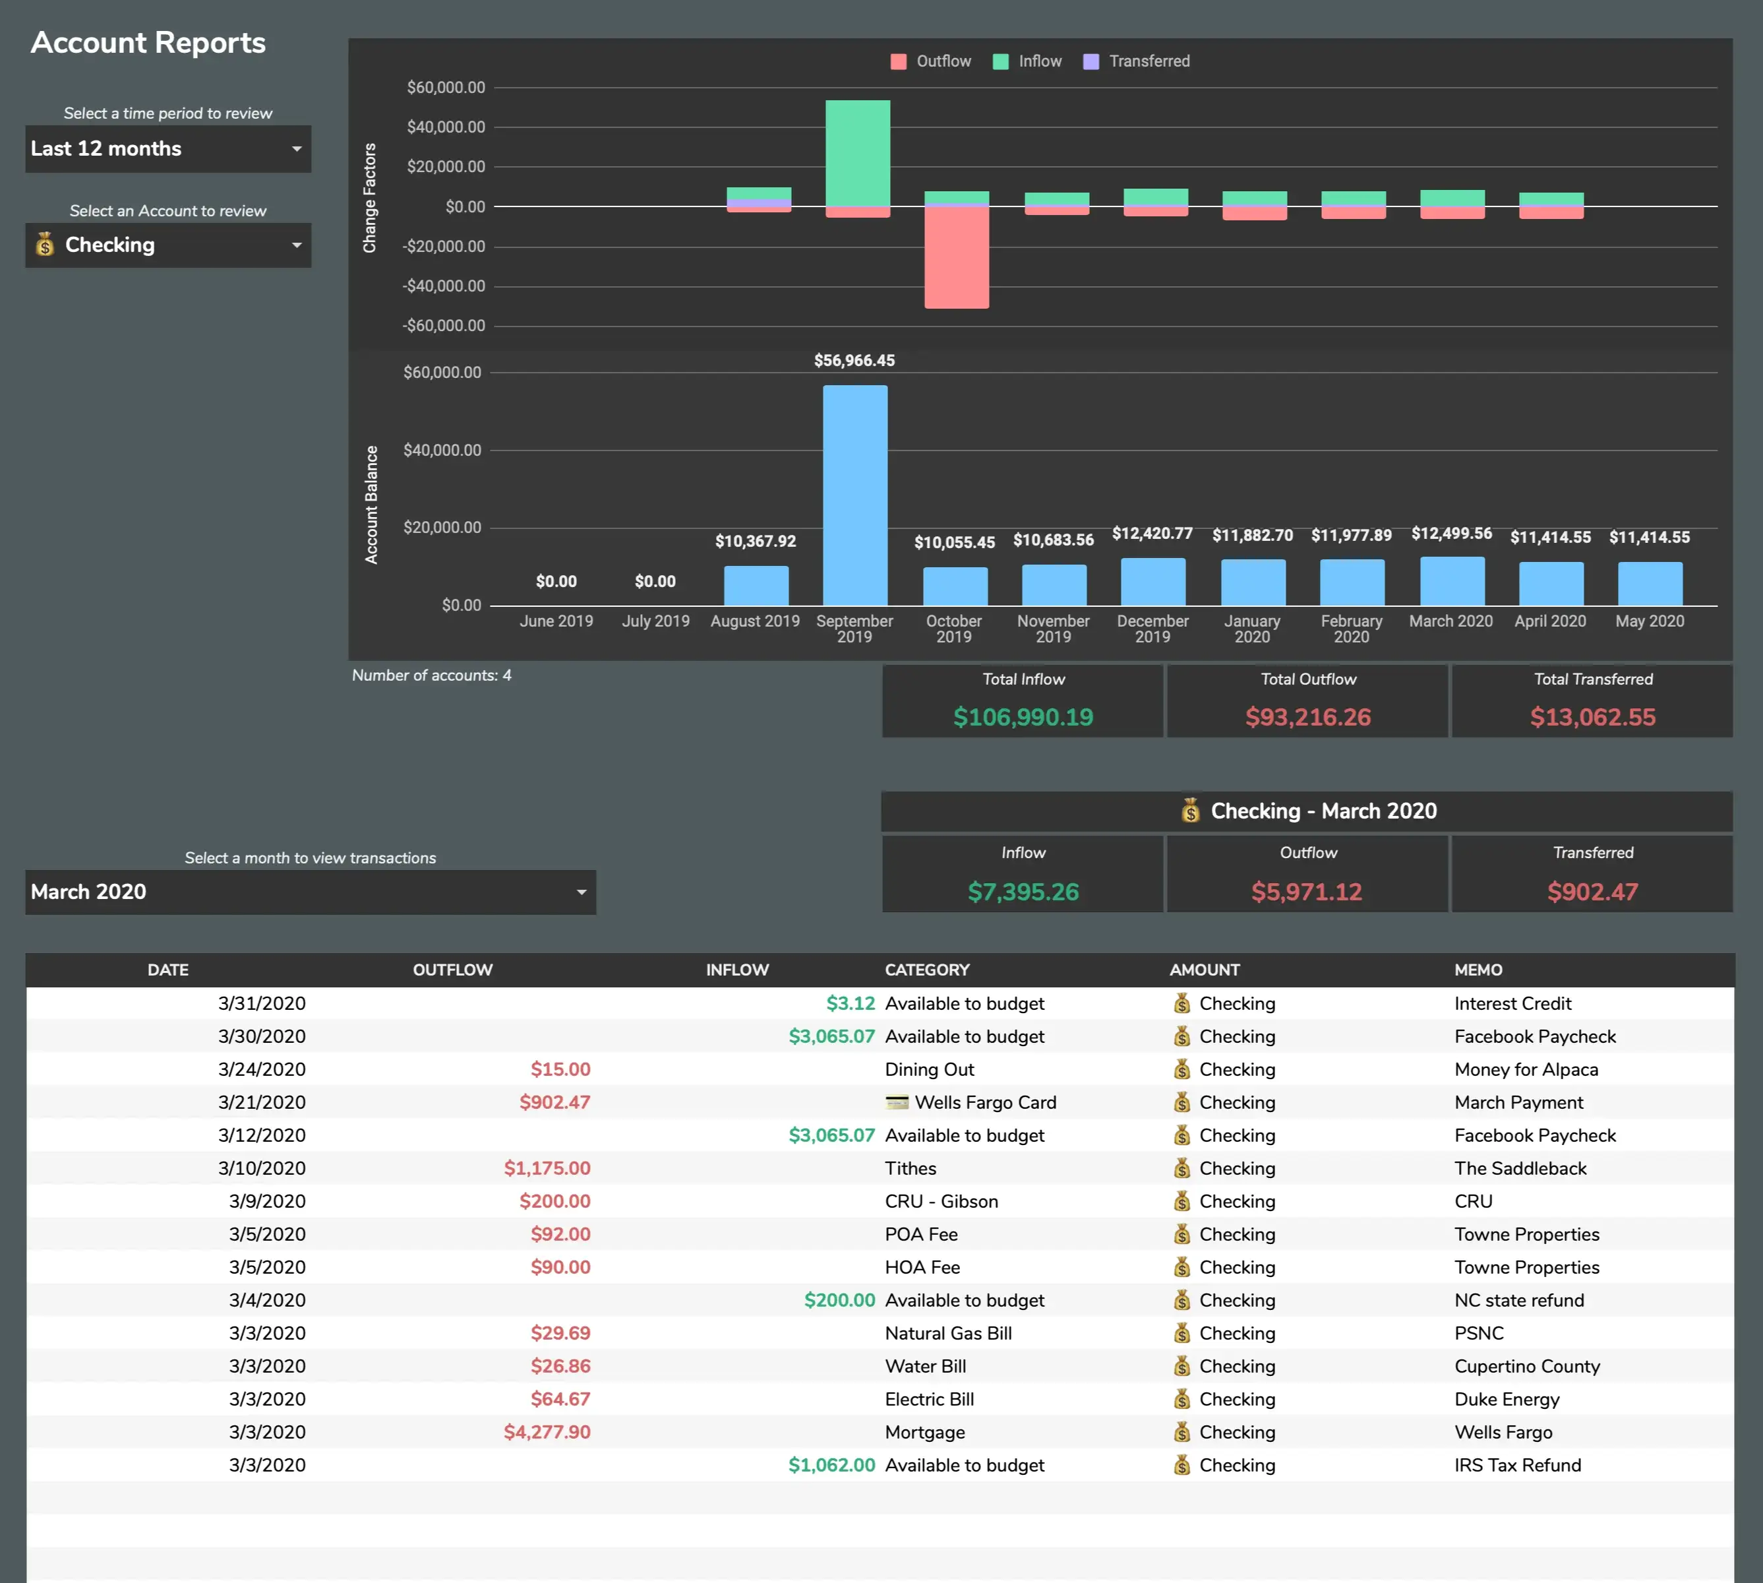
Task: Click the Natural Gas Bill category cell
Action: tap(949, 1334)
